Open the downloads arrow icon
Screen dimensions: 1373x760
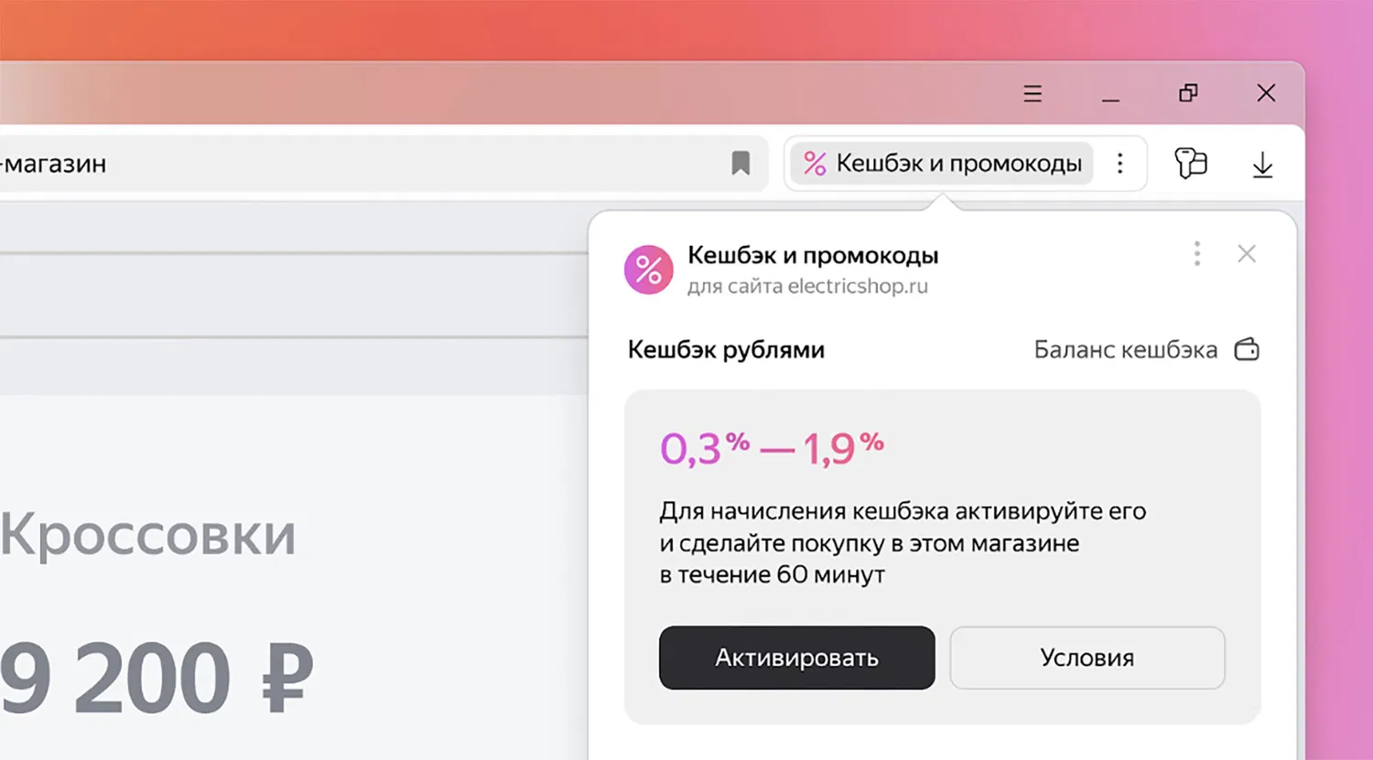coord(1262,166)
